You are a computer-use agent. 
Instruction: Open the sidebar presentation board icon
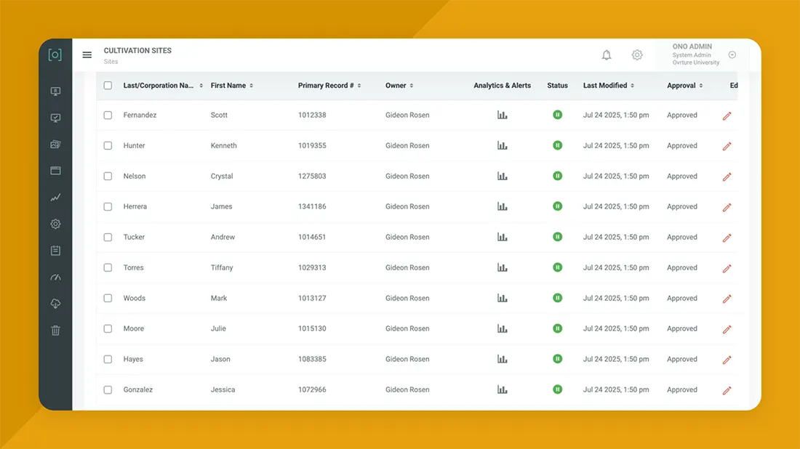(x=55, y=92)
